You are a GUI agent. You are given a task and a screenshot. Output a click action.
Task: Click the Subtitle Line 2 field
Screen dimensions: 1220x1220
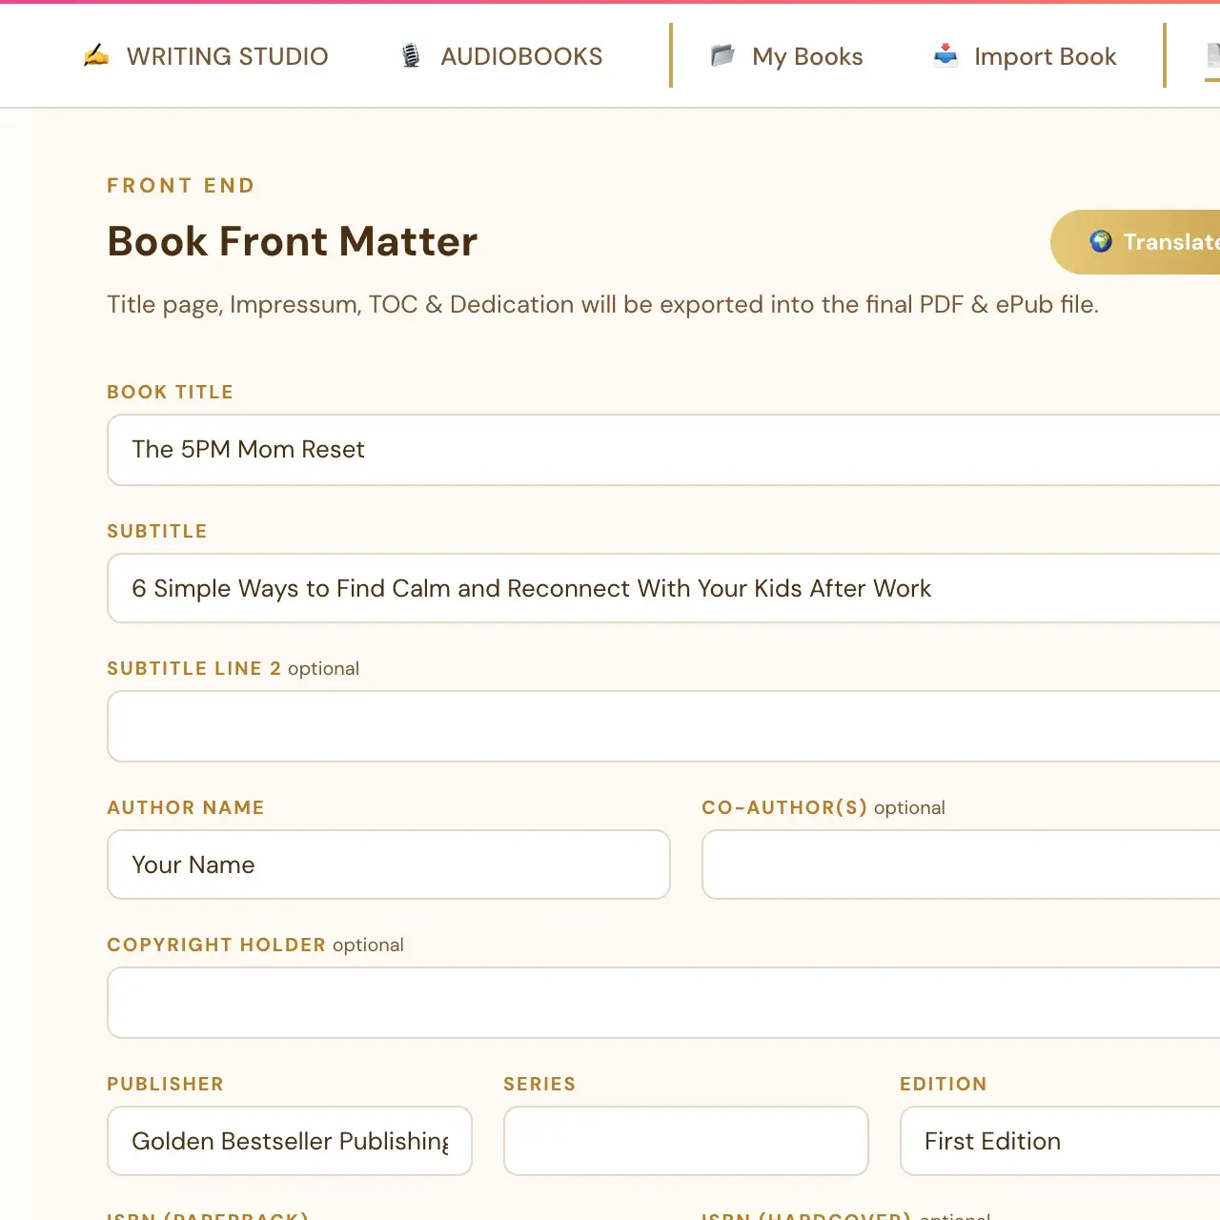pyautogui.click(x=663, y=726)
